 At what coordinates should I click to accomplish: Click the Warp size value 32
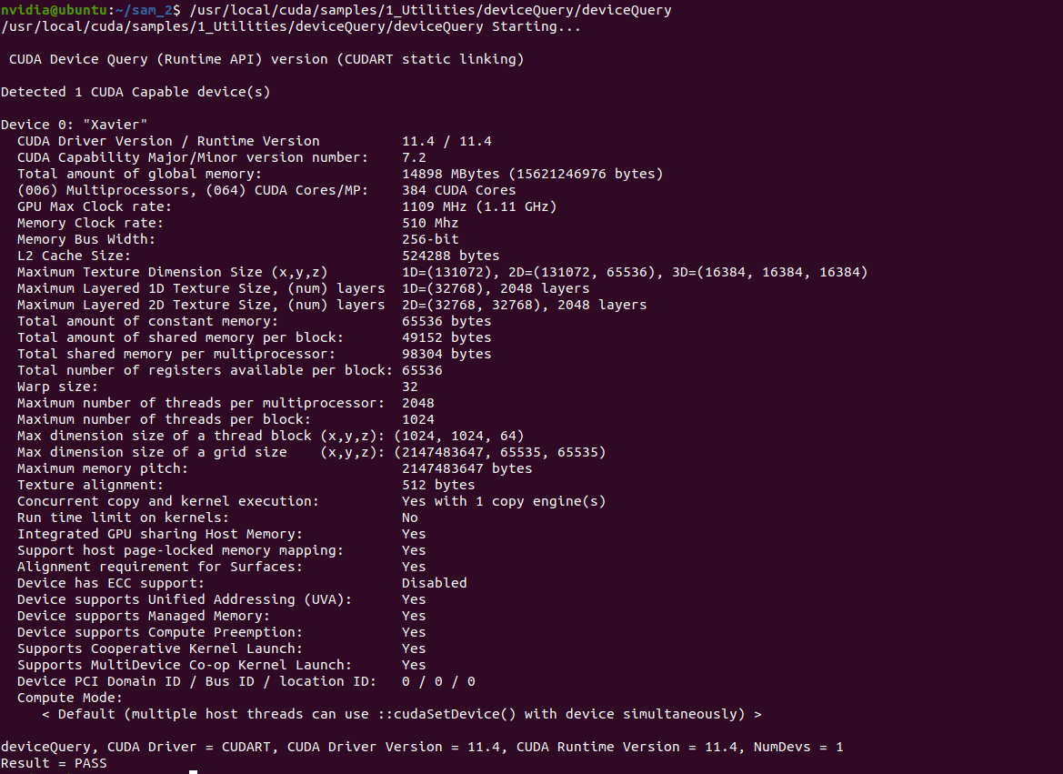click(x=409, y=387)
